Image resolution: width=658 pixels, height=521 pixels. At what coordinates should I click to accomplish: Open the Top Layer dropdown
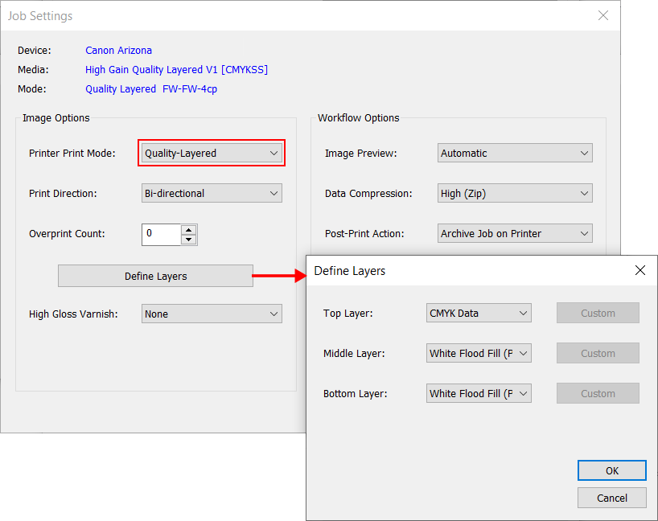tap(478, 313)
